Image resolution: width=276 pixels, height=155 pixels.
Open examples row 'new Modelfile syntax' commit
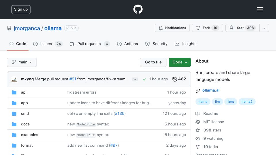click(x=88, y=135)
